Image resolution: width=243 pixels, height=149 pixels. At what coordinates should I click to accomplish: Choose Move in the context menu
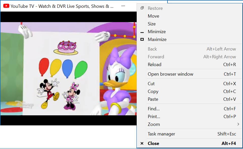pyautogui.click(x=190, y=16)
